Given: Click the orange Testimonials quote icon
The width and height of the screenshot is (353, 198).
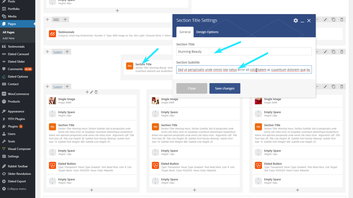Looking at the screenshot, I should 52,34.
